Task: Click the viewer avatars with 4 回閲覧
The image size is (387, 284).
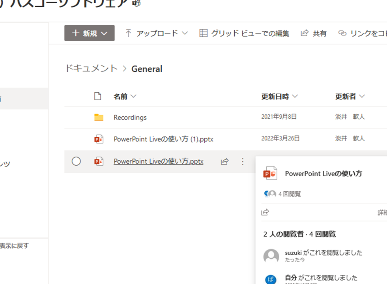Action: click(270, 194)
